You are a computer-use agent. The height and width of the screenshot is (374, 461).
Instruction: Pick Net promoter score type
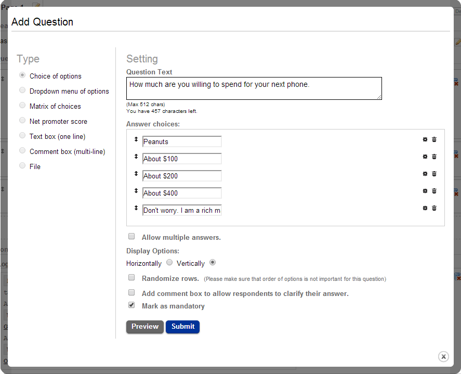pyautogui.click(x=22, y=121)
